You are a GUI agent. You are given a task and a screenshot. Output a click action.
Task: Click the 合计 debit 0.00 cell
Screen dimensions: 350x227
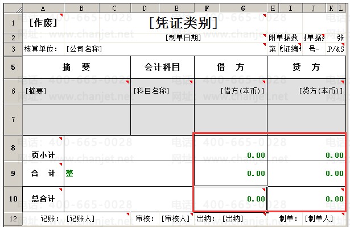click(x=231, y=174)
